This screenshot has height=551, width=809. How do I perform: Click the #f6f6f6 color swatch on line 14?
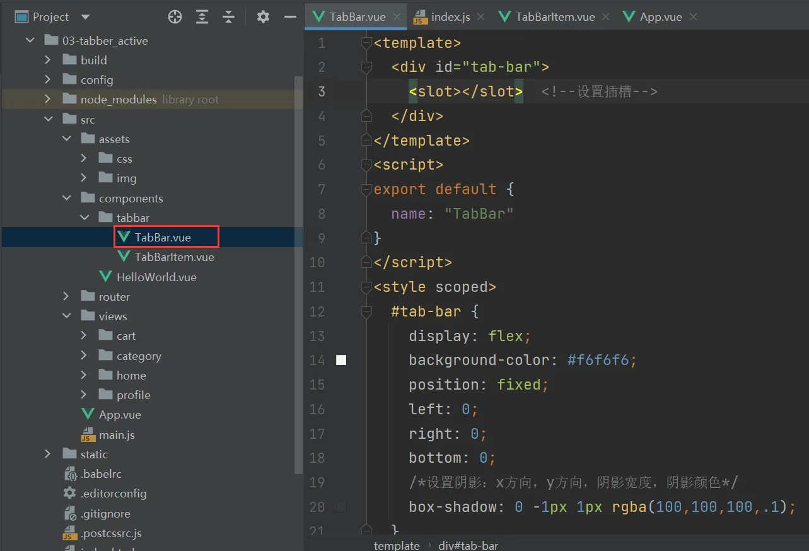click(341, 360)
